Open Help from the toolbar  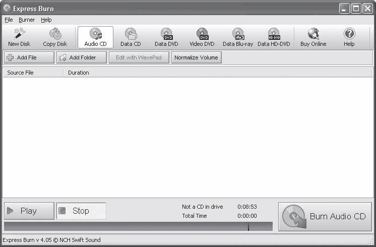[x=349, y=37]
